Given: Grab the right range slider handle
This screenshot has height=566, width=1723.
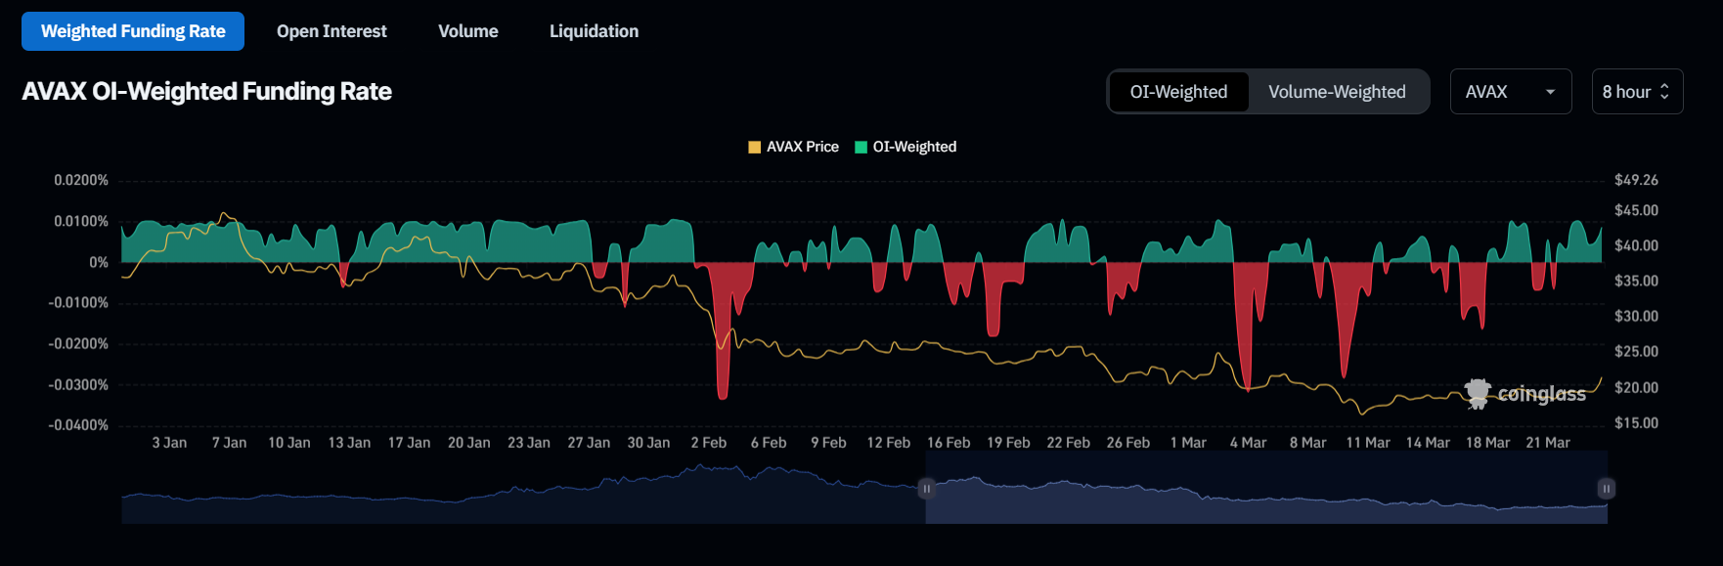Looking at the screenshot, I should (1606, 488).
